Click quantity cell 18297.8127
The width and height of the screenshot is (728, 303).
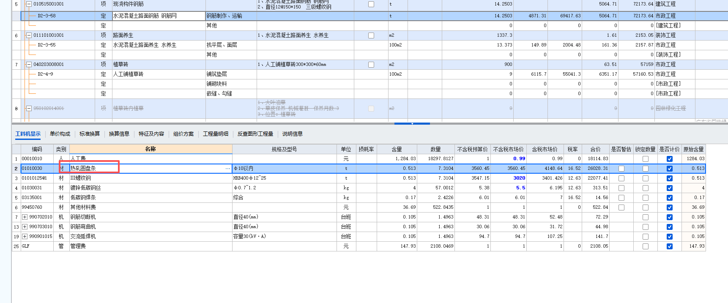tap(436, 159)
